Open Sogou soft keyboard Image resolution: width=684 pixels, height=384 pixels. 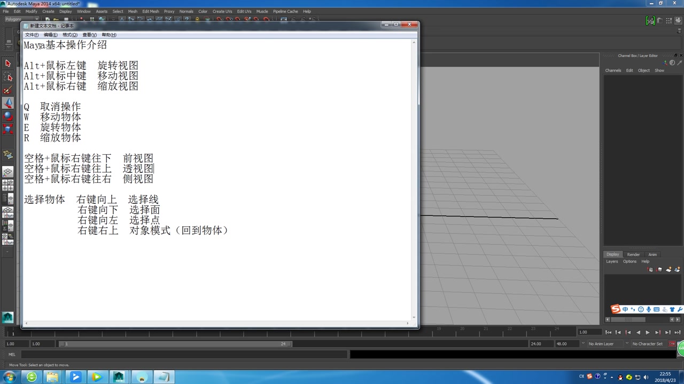657,309
